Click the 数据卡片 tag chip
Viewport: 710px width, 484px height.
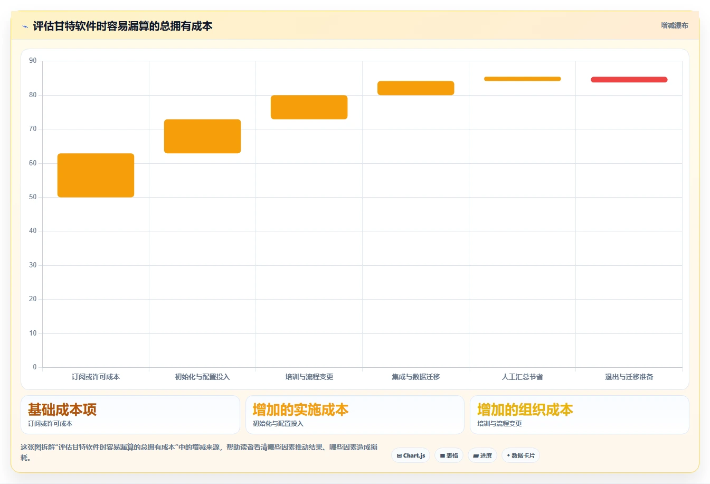pyautogui.click(x=520, y=455)
